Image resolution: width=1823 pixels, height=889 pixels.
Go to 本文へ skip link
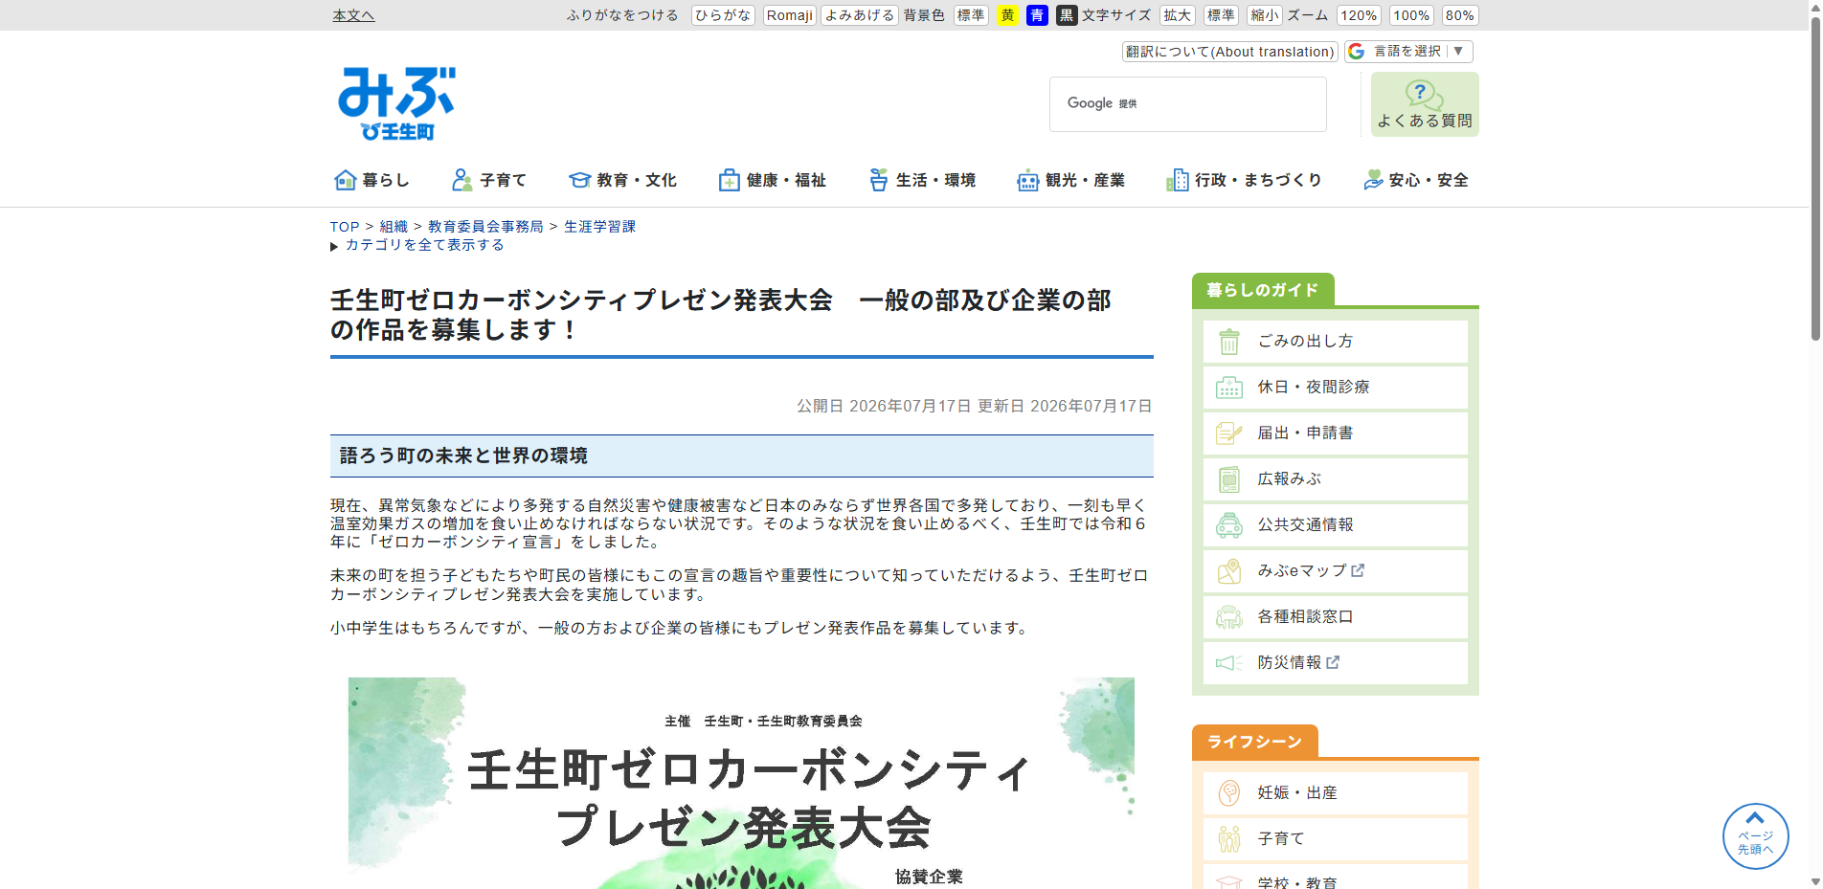(x=353, y=15)
